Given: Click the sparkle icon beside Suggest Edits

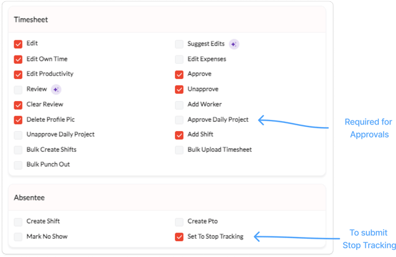Looking at the screenshot, I should [x=234, y=44].
